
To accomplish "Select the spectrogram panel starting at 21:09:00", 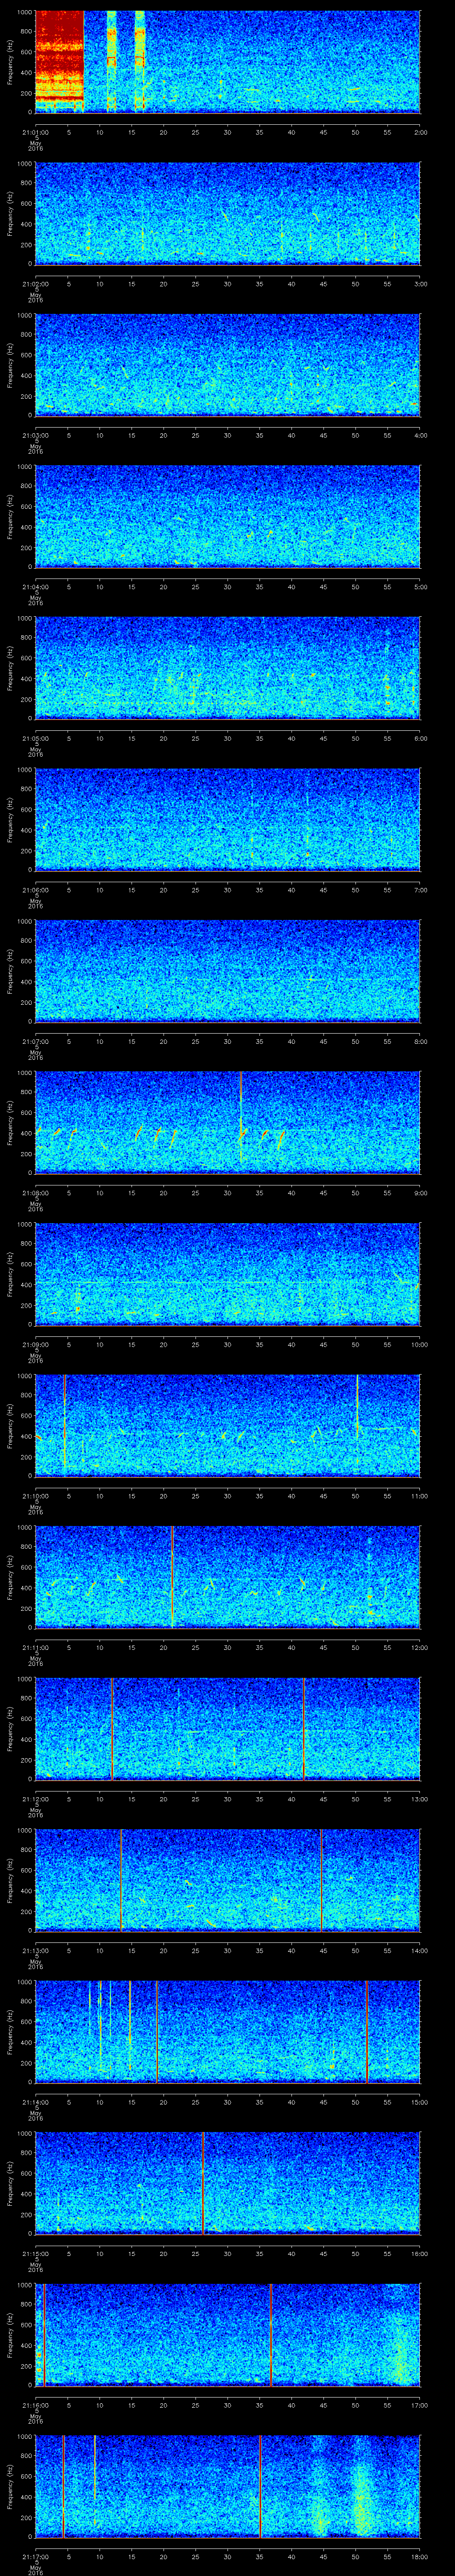I will click(227, 1274).
